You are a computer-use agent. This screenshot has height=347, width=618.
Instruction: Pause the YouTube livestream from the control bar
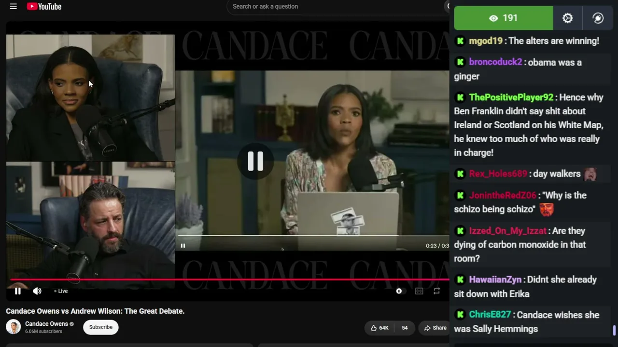point(17,291)
